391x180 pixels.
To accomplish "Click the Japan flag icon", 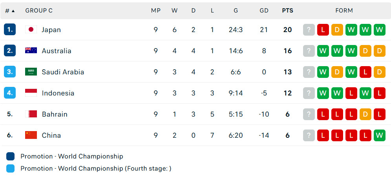I will pos(31,30).
